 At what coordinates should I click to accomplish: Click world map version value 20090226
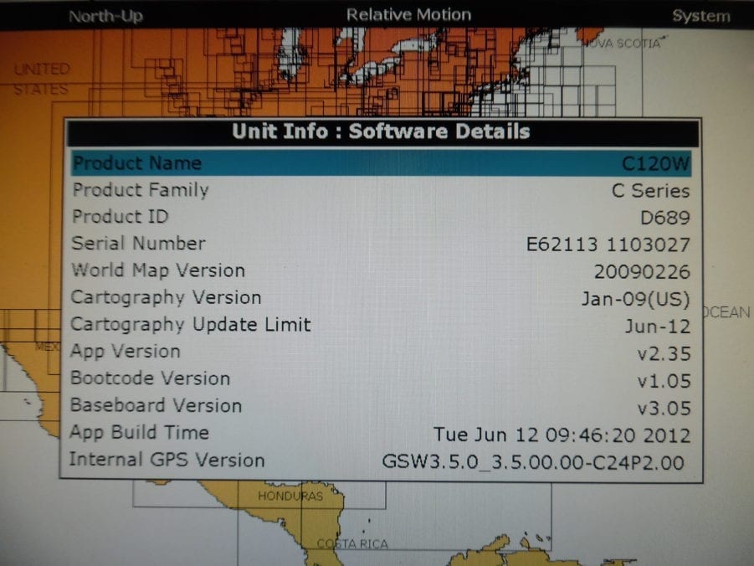(642, 272)
